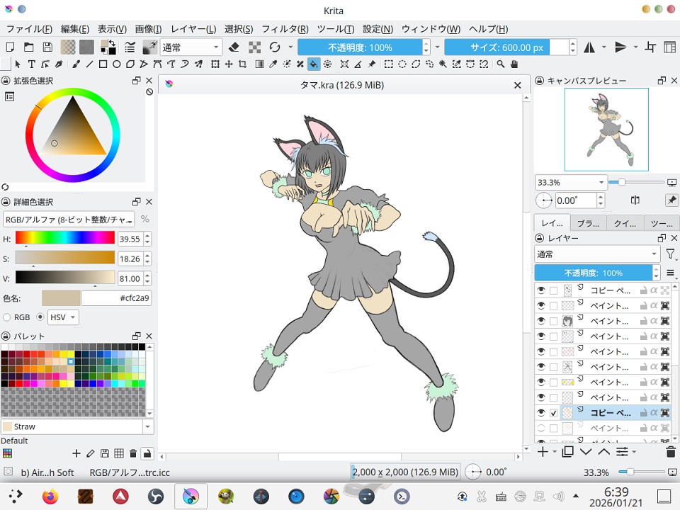The image size is (680, 510).
Task: Open the Straw palette color dropdown
Action: [147, 426]
